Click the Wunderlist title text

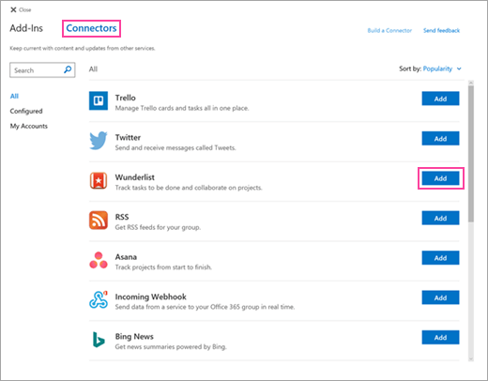click(135, 177)
